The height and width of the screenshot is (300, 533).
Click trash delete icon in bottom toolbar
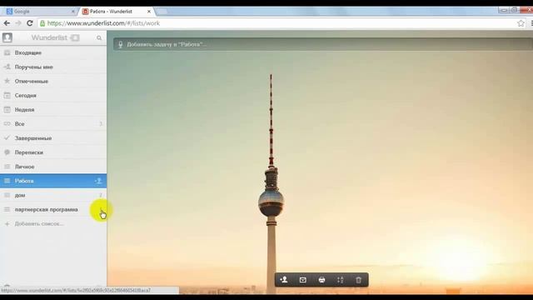(x=358, y=280)
